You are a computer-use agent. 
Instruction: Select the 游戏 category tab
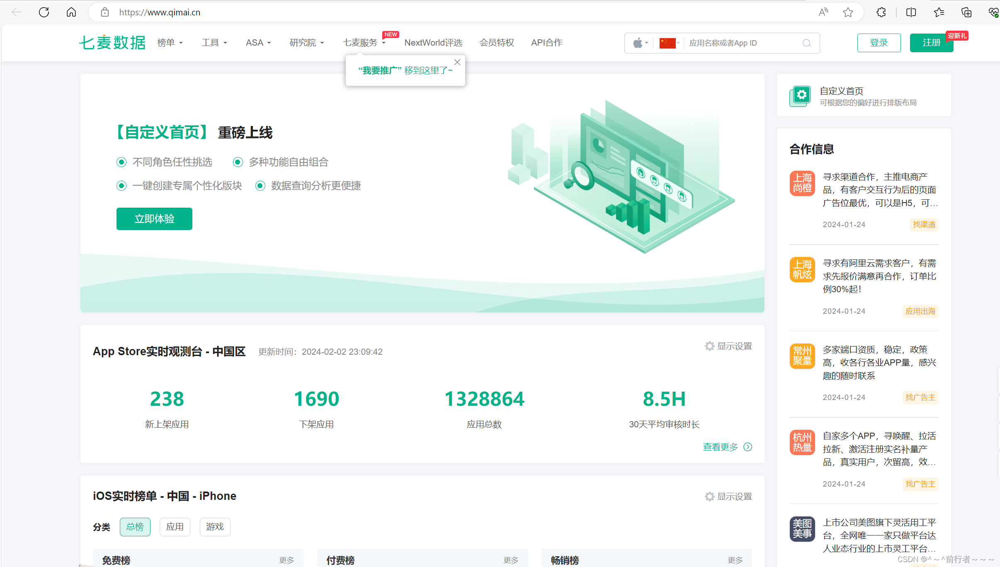click(x=215, y=527)
